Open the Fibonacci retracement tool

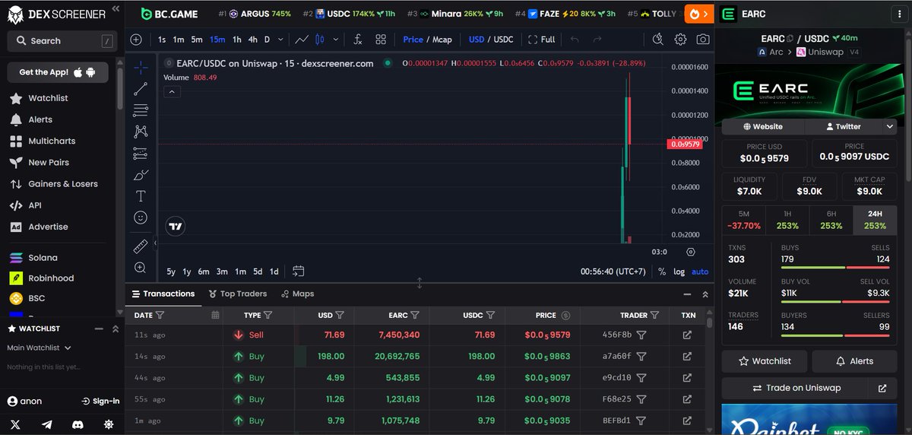(x=141, y=110)
